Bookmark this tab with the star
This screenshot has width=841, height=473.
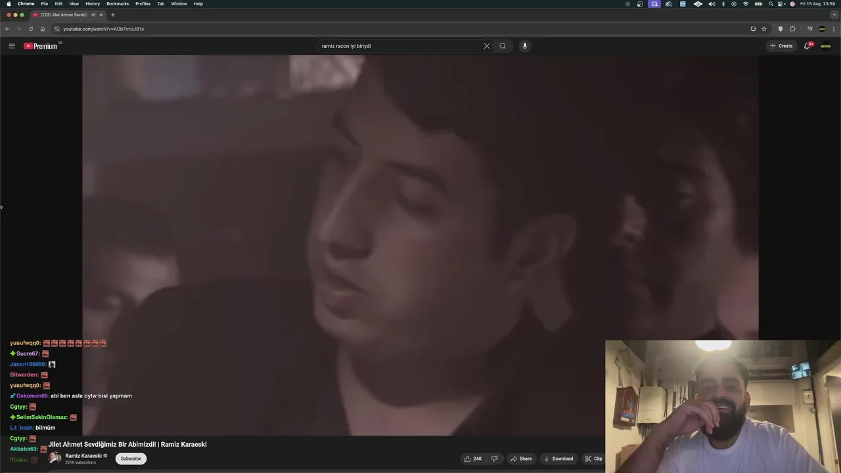[764, 29]
